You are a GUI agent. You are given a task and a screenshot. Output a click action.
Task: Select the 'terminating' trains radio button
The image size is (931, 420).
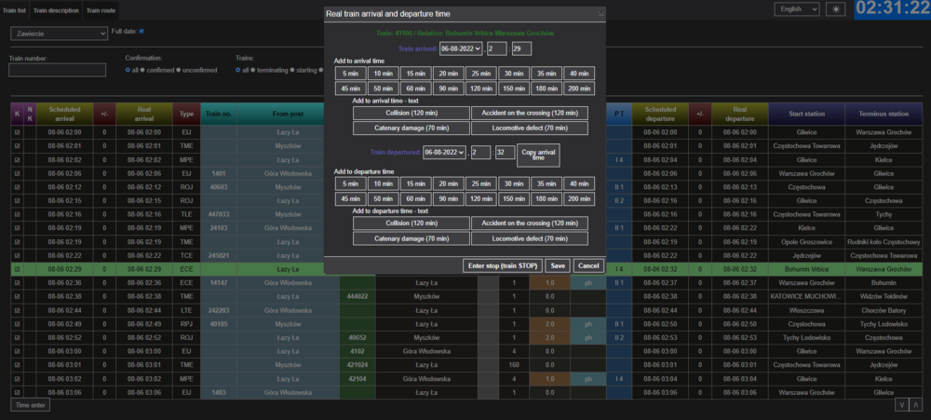[257, 69]
